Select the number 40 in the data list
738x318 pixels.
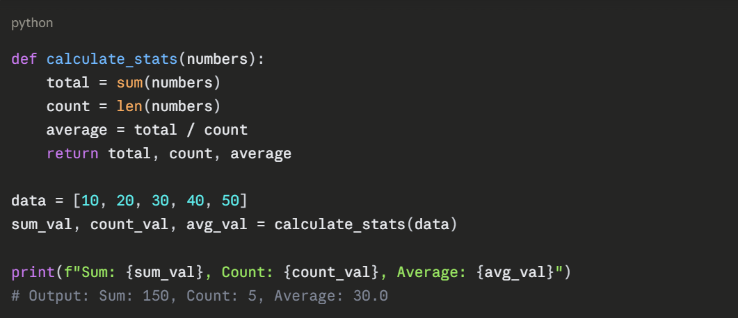tap(195, 201)
